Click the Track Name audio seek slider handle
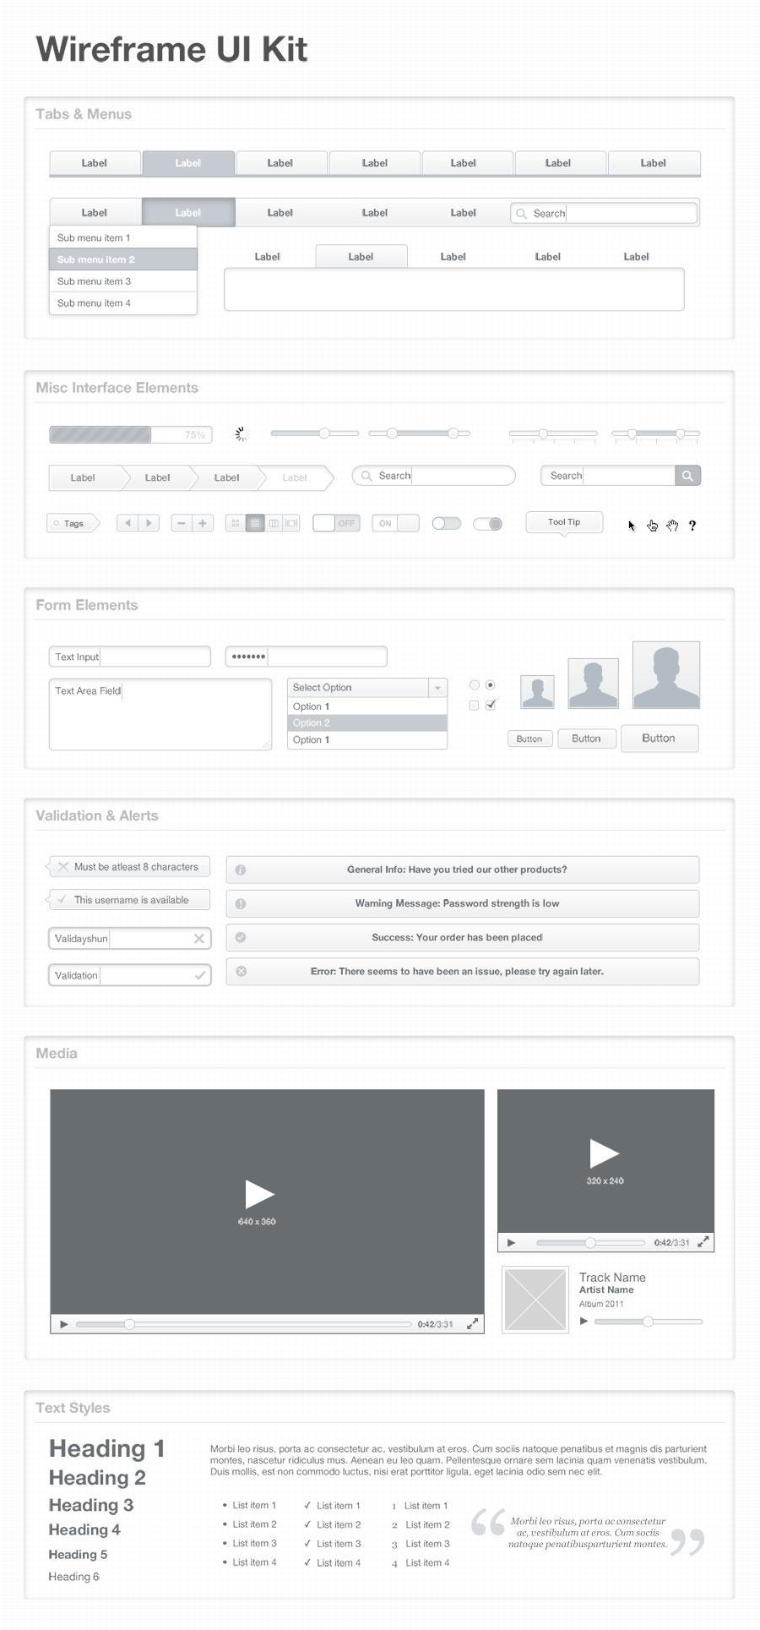This screenshot has height=1630, width=760. [648, 1321]
